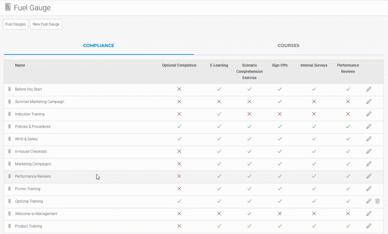
Task: Select the Compliance tab
Action: click(x=98, y=45)
